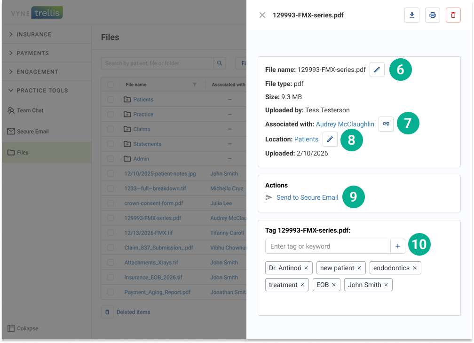Delete file using red trash icon
This screenshot has height=343, width=474.
453,15
